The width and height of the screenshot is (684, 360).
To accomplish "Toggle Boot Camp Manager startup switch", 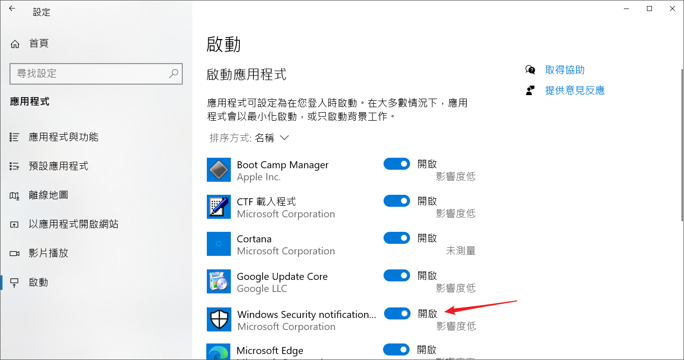I will (x=397, y=164).
